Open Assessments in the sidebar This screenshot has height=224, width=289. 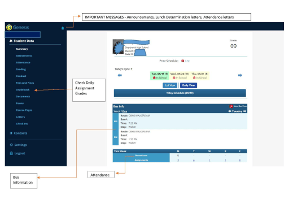24,55
